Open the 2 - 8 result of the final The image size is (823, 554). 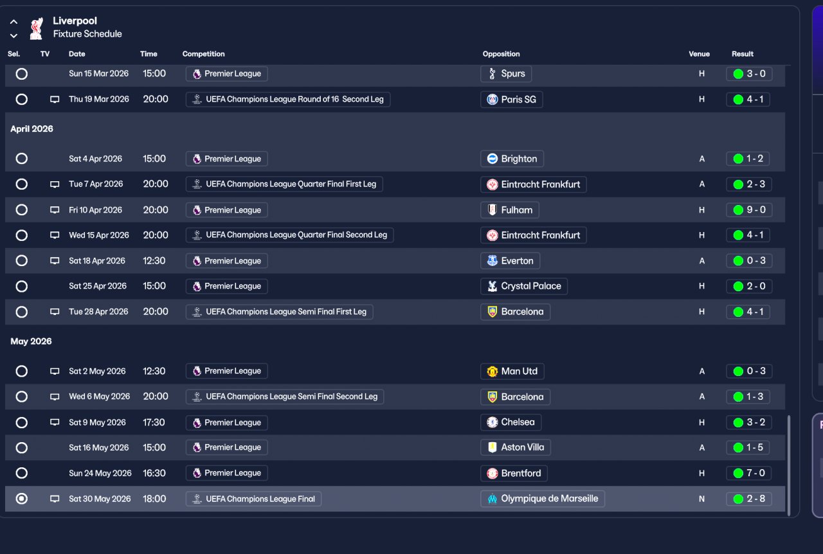tap(749, 499)
